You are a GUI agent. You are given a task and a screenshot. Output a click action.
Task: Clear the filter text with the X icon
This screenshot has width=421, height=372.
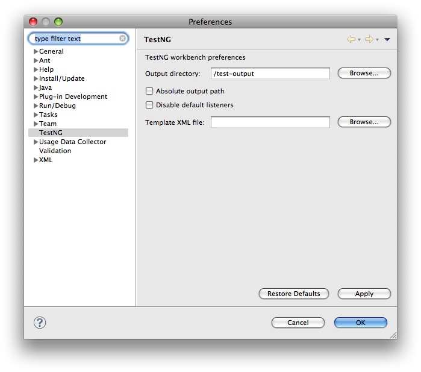(x=122, y=39)
